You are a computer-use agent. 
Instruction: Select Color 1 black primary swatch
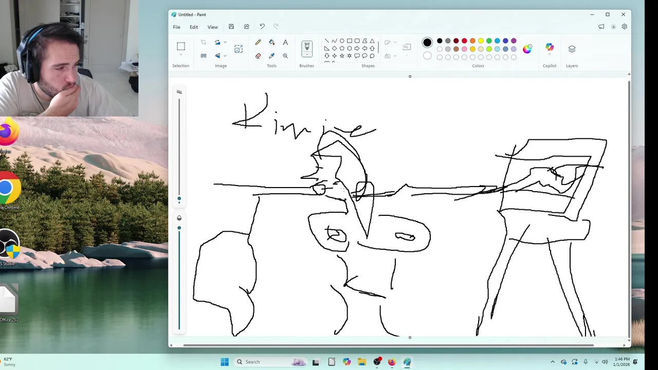[427, 42]
